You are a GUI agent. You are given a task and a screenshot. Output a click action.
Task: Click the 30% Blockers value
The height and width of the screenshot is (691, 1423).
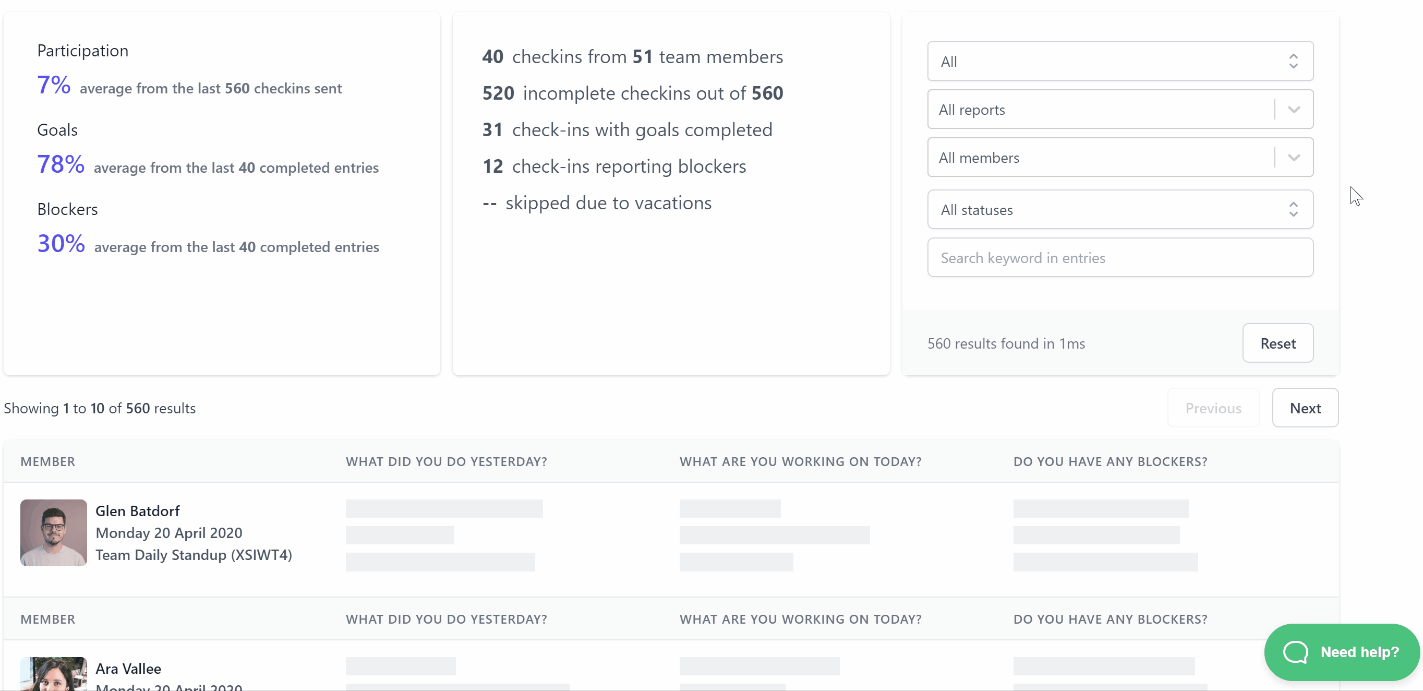pyautogui.click(x=61, y=243)
